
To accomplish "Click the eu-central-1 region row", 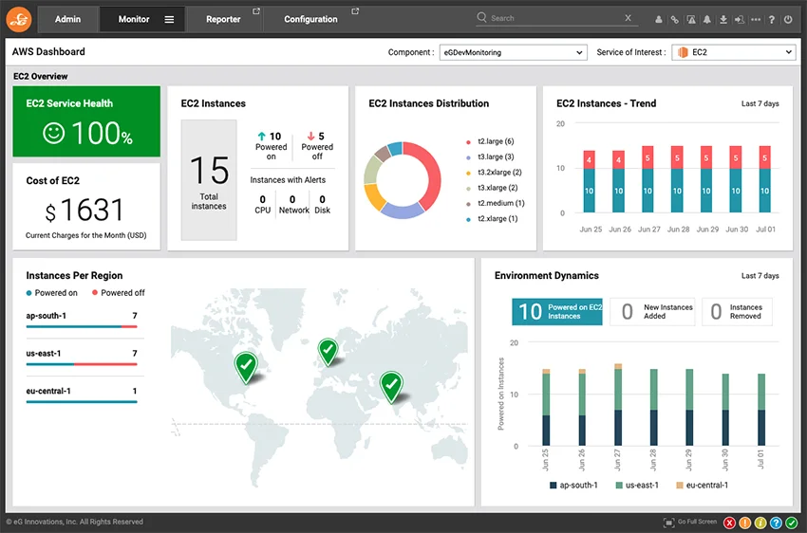I will point(82,395).
